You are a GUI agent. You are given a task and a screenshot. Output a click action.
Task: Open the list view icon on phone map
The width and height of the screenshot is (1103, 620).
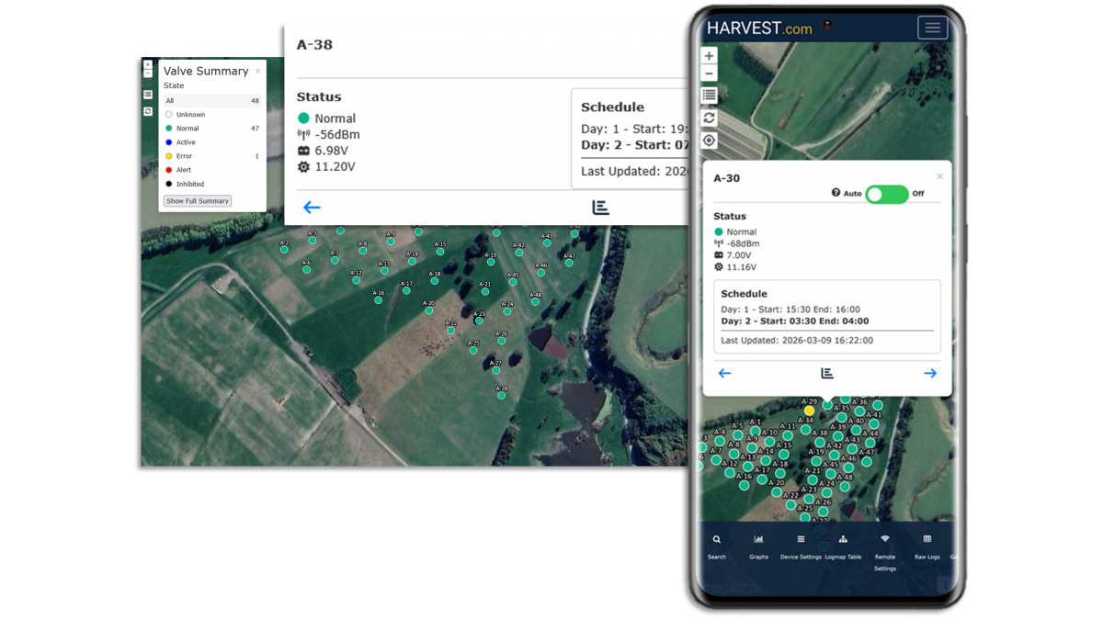[709, 96]
